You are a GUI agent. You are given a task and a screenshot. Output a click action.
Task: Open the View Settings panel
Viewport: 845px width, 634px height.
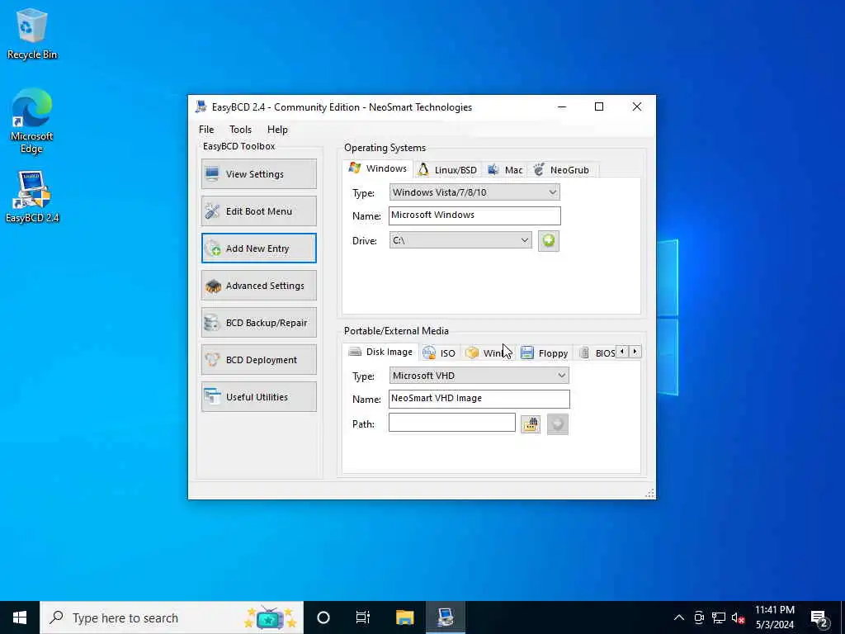[x=258, y=173]
